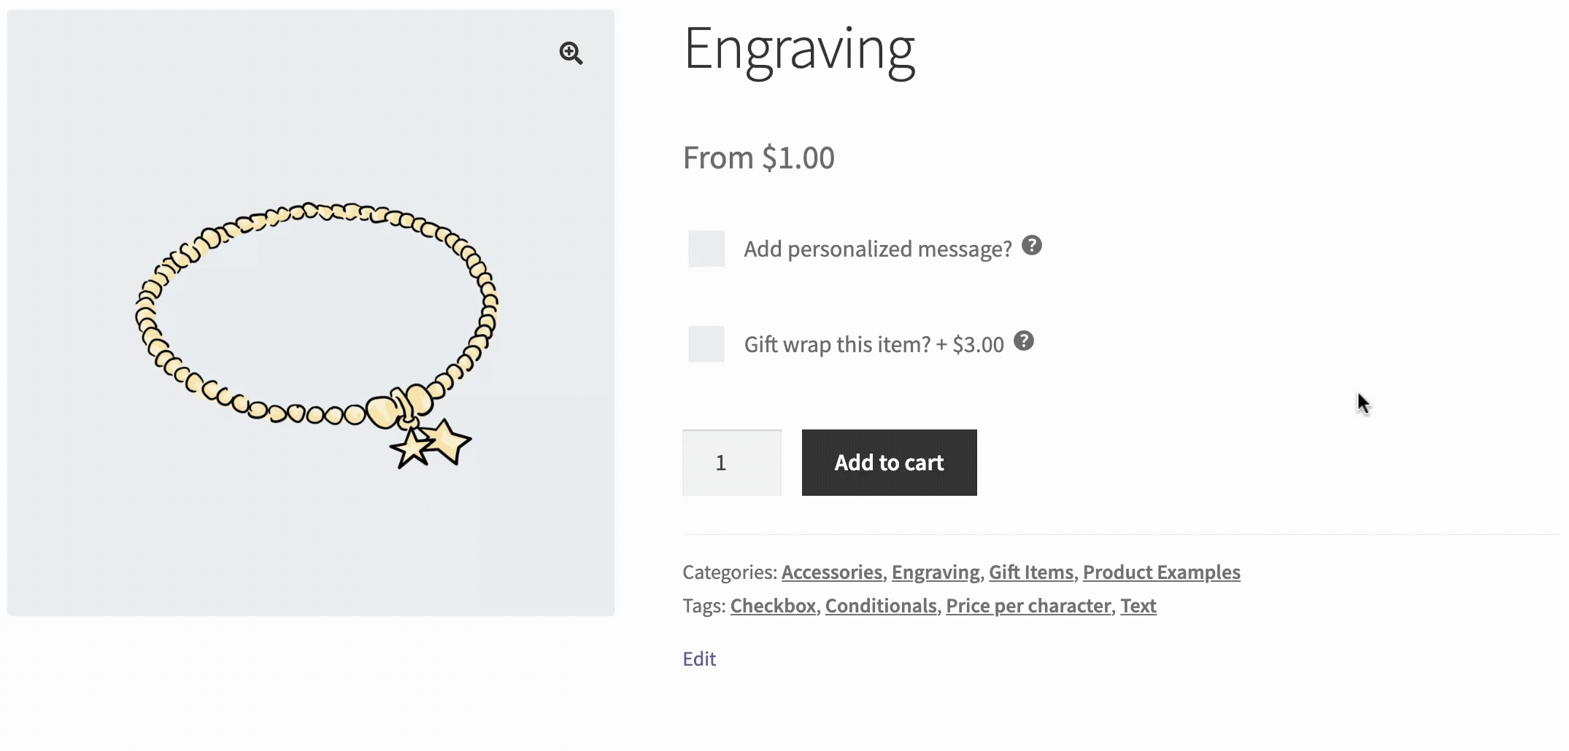Click help icon beside gift wrap option
The height and width of the screenshot is (751, 1569).
(x=1024, y=341)
